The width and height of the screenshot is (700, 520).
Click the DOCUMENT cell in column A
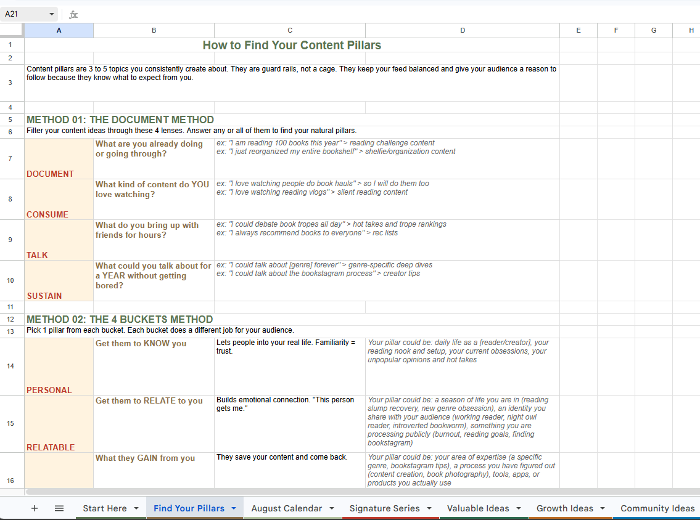point(59,158)
